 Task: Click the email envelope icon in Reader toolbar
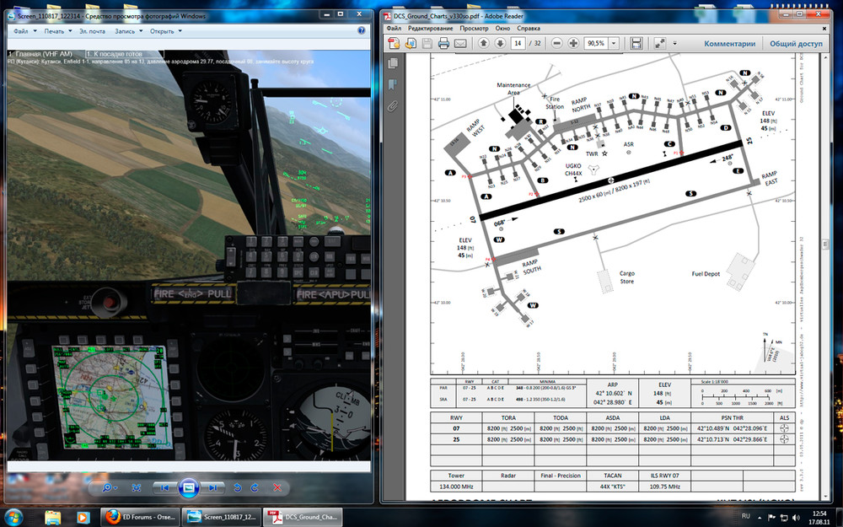pos(460,44)
